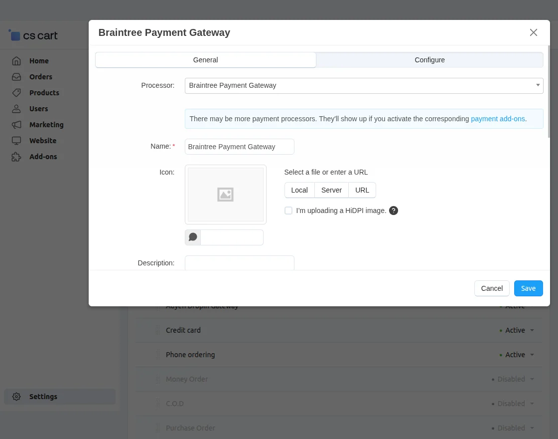Open Users menu in sidebar
The width and height of the screenshot is (558, 439).
tap(38, 109)
